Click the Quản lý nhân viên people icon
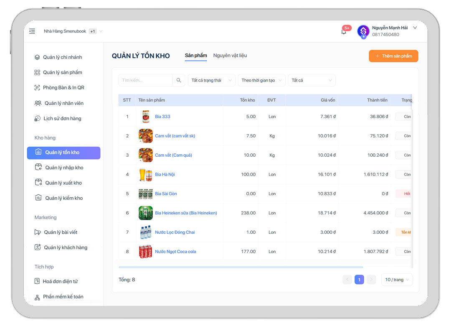451x326 pixels. coord(38,103)
